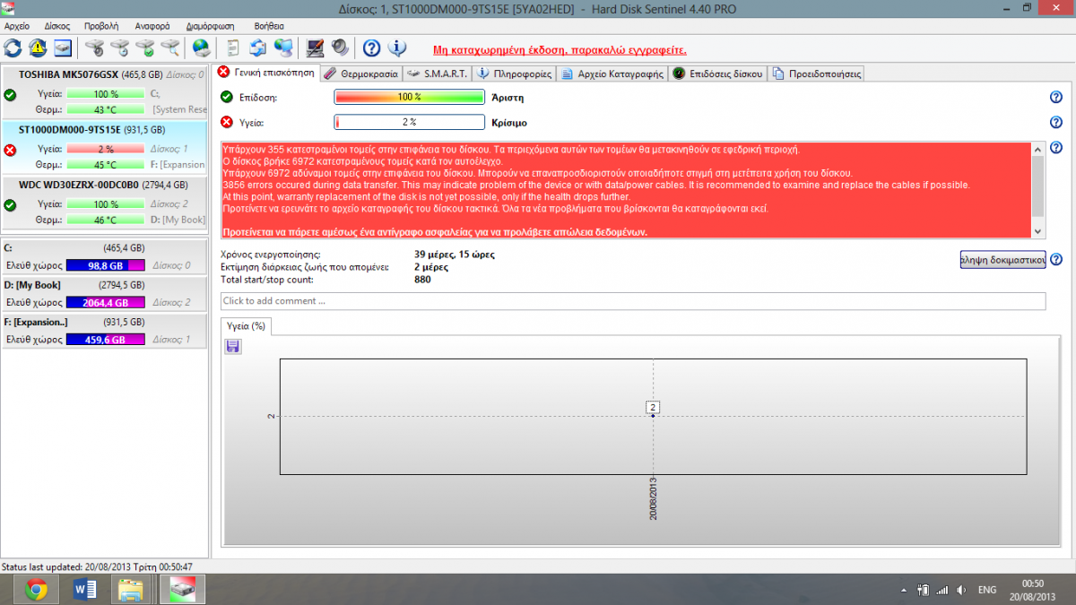
Task: Select the TOSHIBA MK5076GSX disk entry
Action: click(105, 91)
